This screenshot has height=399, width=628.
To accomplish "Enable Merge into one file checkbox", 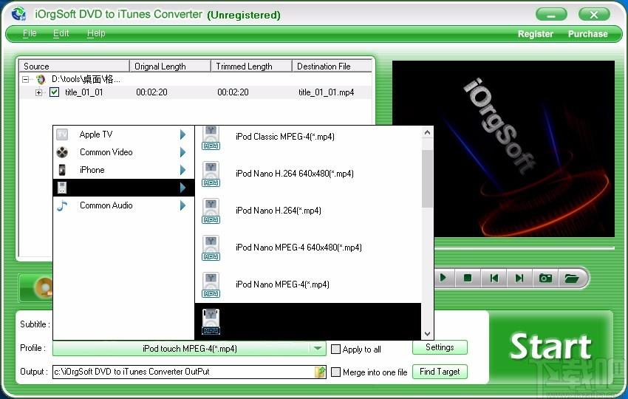I will (335, 372).
